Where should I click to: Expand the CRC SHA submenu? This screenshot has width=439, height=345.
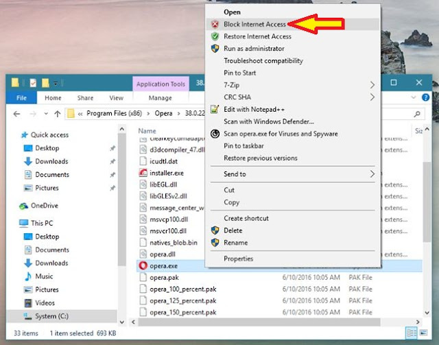372,97
